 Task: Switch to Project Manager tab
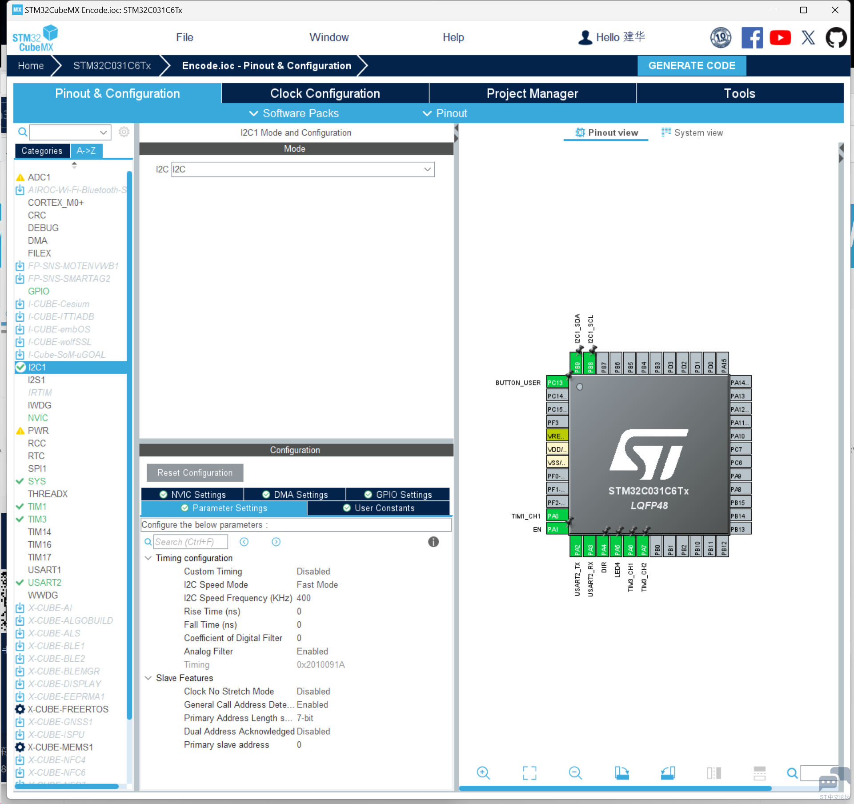(x=532, y=93)
